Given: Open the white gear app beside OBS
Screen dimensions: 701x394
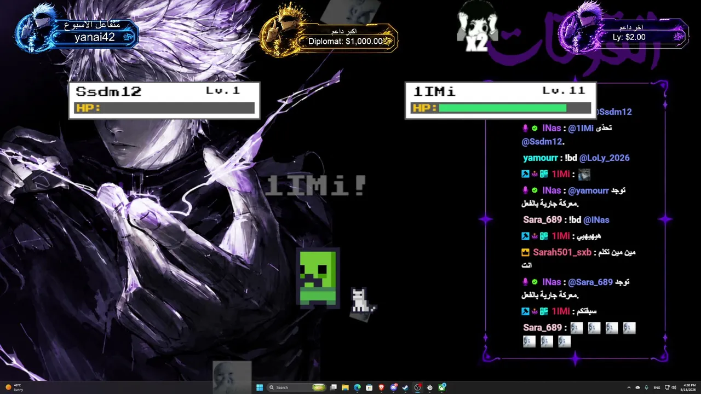Looking at the screenshot, I should pyautogui.click(x=430, y=387).
